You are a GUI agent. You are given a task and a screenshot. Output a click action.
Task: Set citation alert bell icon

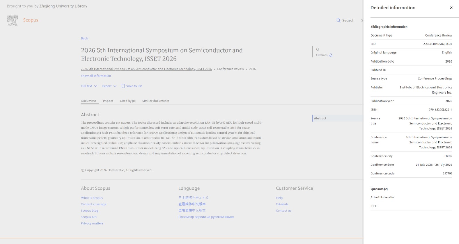pos(331,55)
